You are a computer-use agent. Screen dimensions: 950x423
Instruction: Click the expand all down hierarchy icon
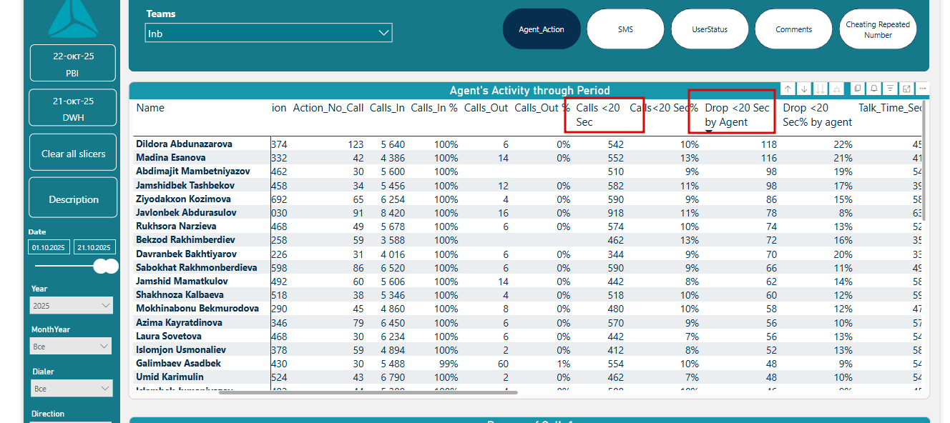(837, 89)
